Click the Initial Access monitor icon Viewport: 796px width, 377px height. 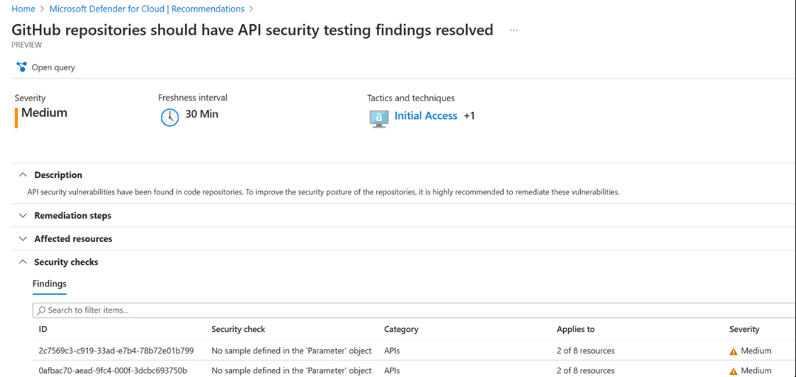click(x=378, y=118)
